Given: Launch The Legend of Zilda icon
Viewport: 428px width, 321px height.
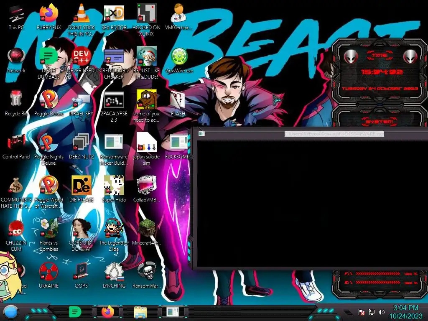Looking at the screenshot, I should pyautogui.click(x=114, y=228).
